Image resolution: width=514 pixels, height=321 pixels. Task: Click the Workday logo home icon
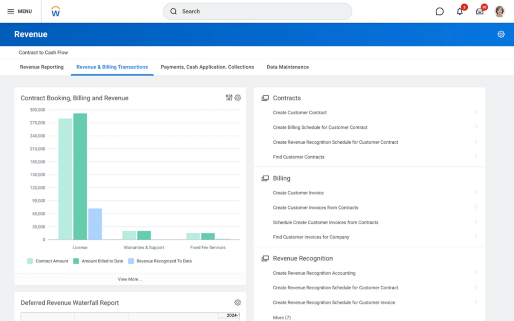coord(56,11)
